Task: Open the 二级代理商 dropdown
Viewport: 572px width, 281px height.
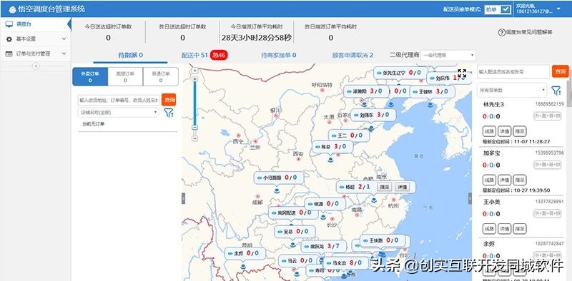Action: (448, 56)
